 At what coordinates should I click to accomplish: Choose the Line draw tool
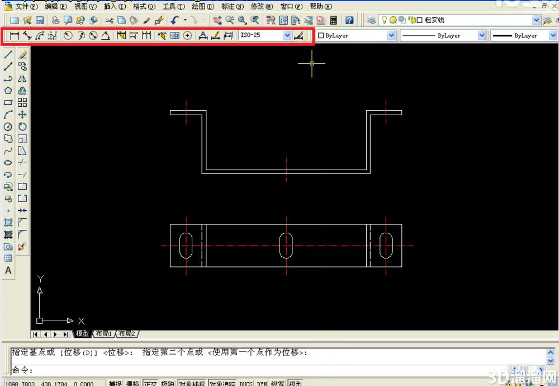click(8, 55)
